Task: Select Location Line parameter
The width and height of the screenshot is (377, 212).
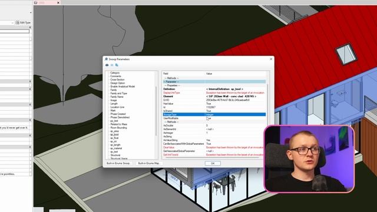Action: point(117,107)
